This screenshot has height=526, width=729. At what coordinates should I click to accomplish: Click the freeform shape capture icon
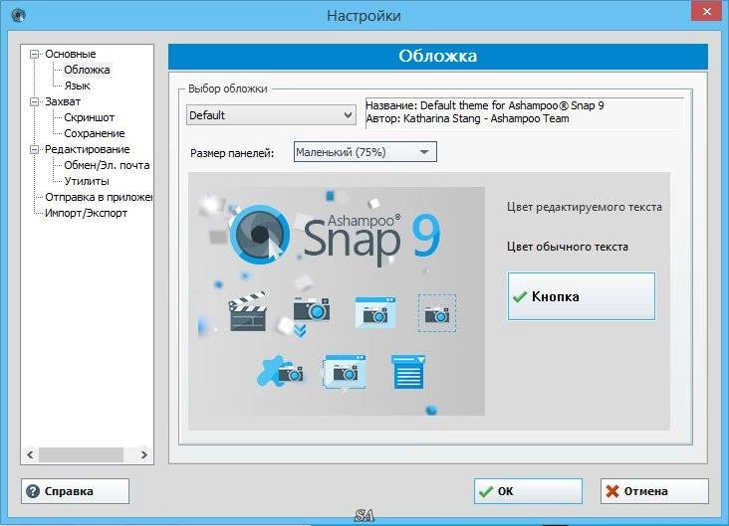pos(280,371)
